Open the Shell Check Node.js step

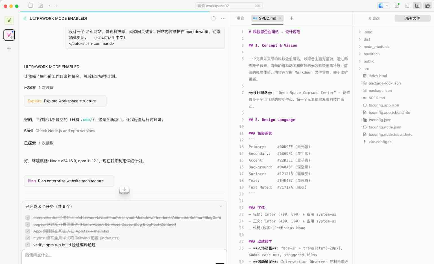point(60,131)
